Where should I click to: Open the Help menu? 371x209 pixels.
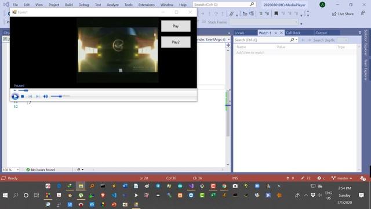[x=183, y=5]
